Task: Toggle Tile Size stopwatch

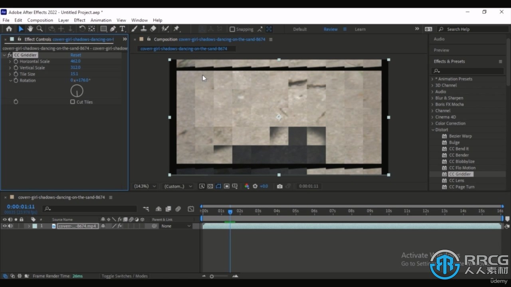Action: tap(16, 74)
